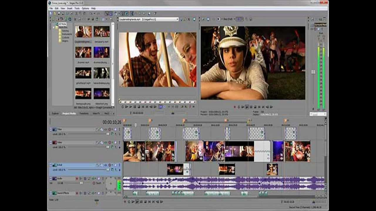This screenshot has width=376, height=211.
Task: Toggle Enable Snapping in main toolbar
Action: click(x=106, y=13)
